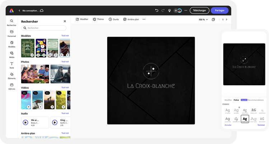
Task: Go to the next page
Action: [x=226, y=20]
